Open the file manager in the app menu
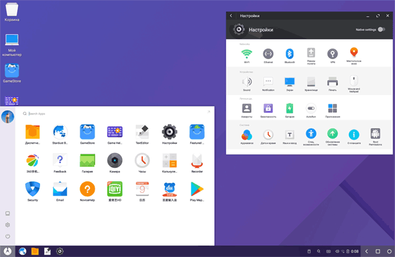 (32, 134)
